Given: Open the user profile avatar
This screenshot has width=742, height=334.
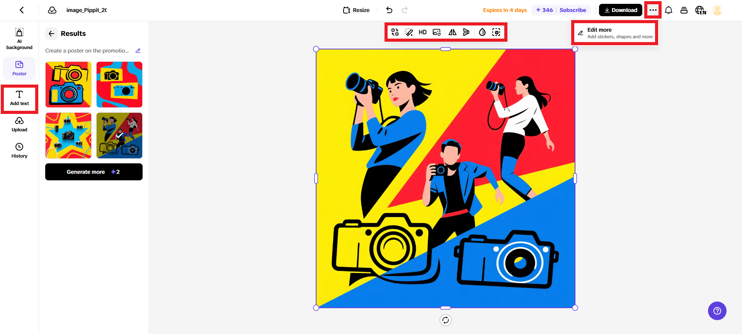Looking at the screenshot, I should pyautogui.click(x=717, y=10).
